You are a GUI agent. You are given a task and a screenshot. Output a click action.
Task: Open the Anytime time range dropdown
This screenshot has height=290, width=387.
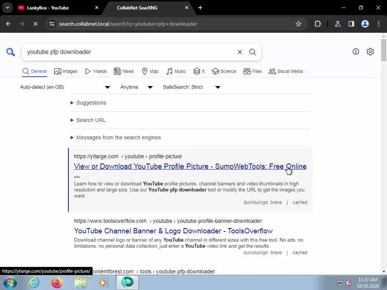[x=136, y=87]
